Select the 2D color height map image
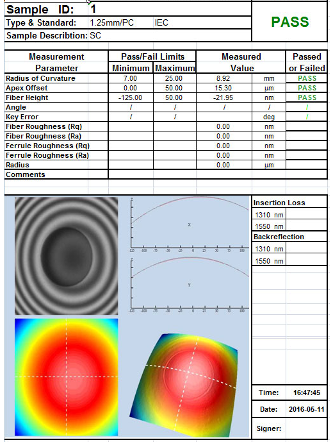This screenshot has height=447, width=333. 67,377
